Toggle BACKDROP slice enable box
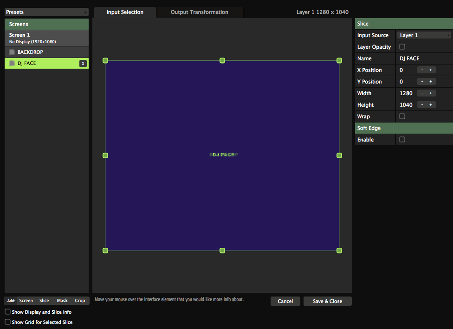 coord(12,52)
